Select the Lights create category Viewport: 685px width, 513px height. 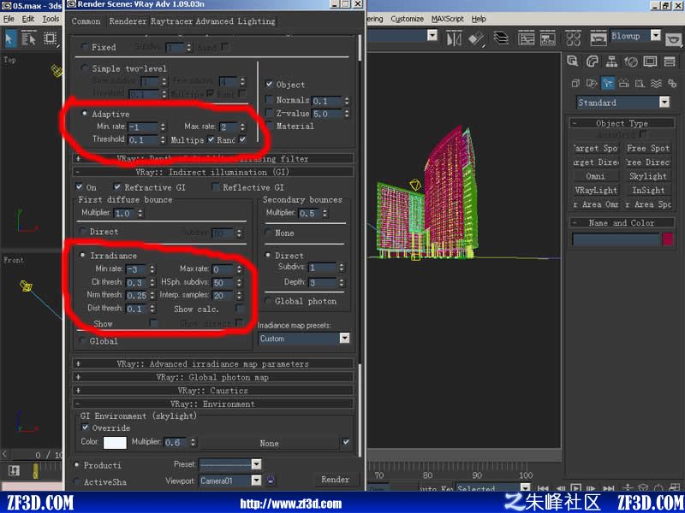(608, 83)
